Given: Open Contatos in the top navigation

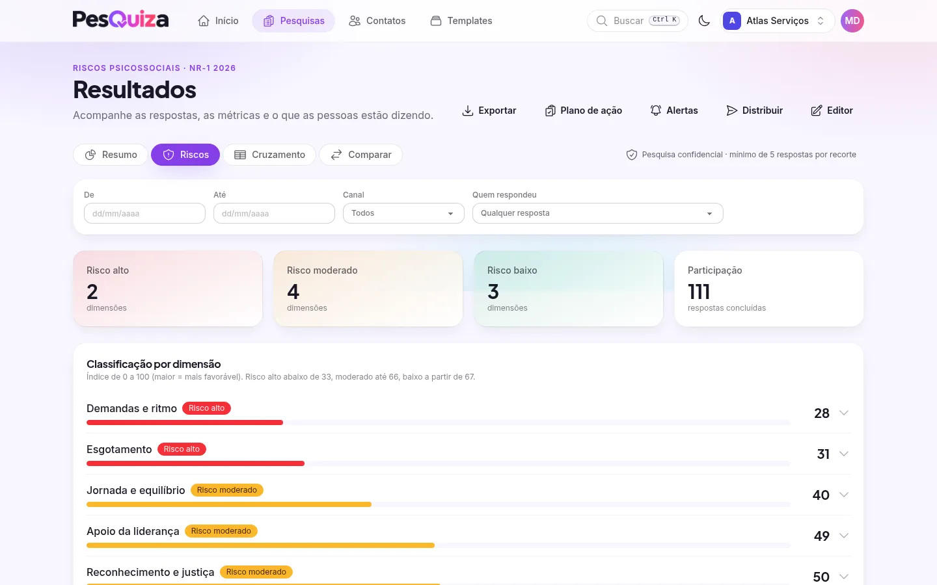Looking at the screenshot, I should [x=377, y=21].
